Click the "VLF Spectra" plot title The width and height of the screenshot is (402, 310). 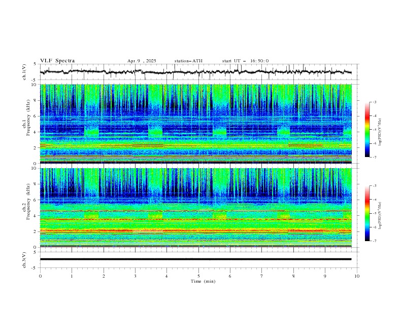[57, 61]
